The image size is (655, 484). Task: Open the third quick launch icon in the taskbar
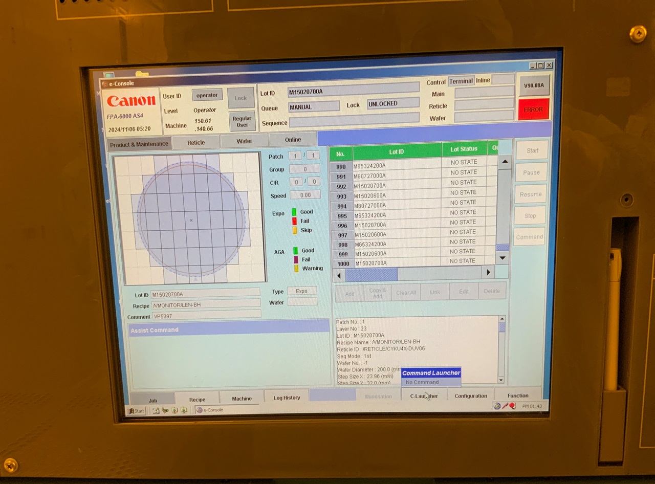click(x=174, y=411)
